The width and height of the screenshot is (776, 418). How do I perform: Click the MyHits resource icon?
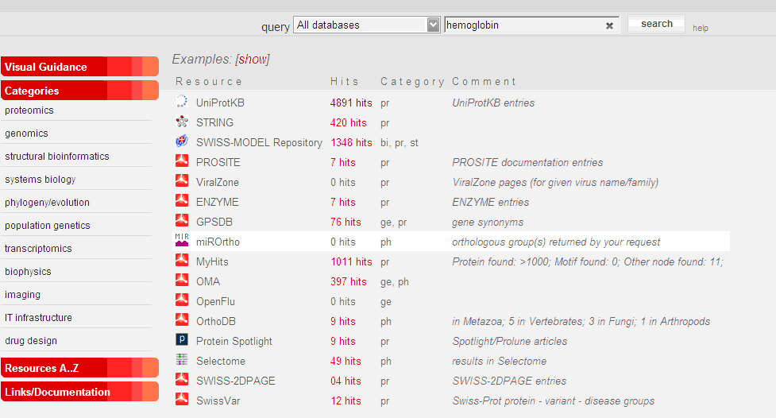pyautogui.click(x=182, y=260)
